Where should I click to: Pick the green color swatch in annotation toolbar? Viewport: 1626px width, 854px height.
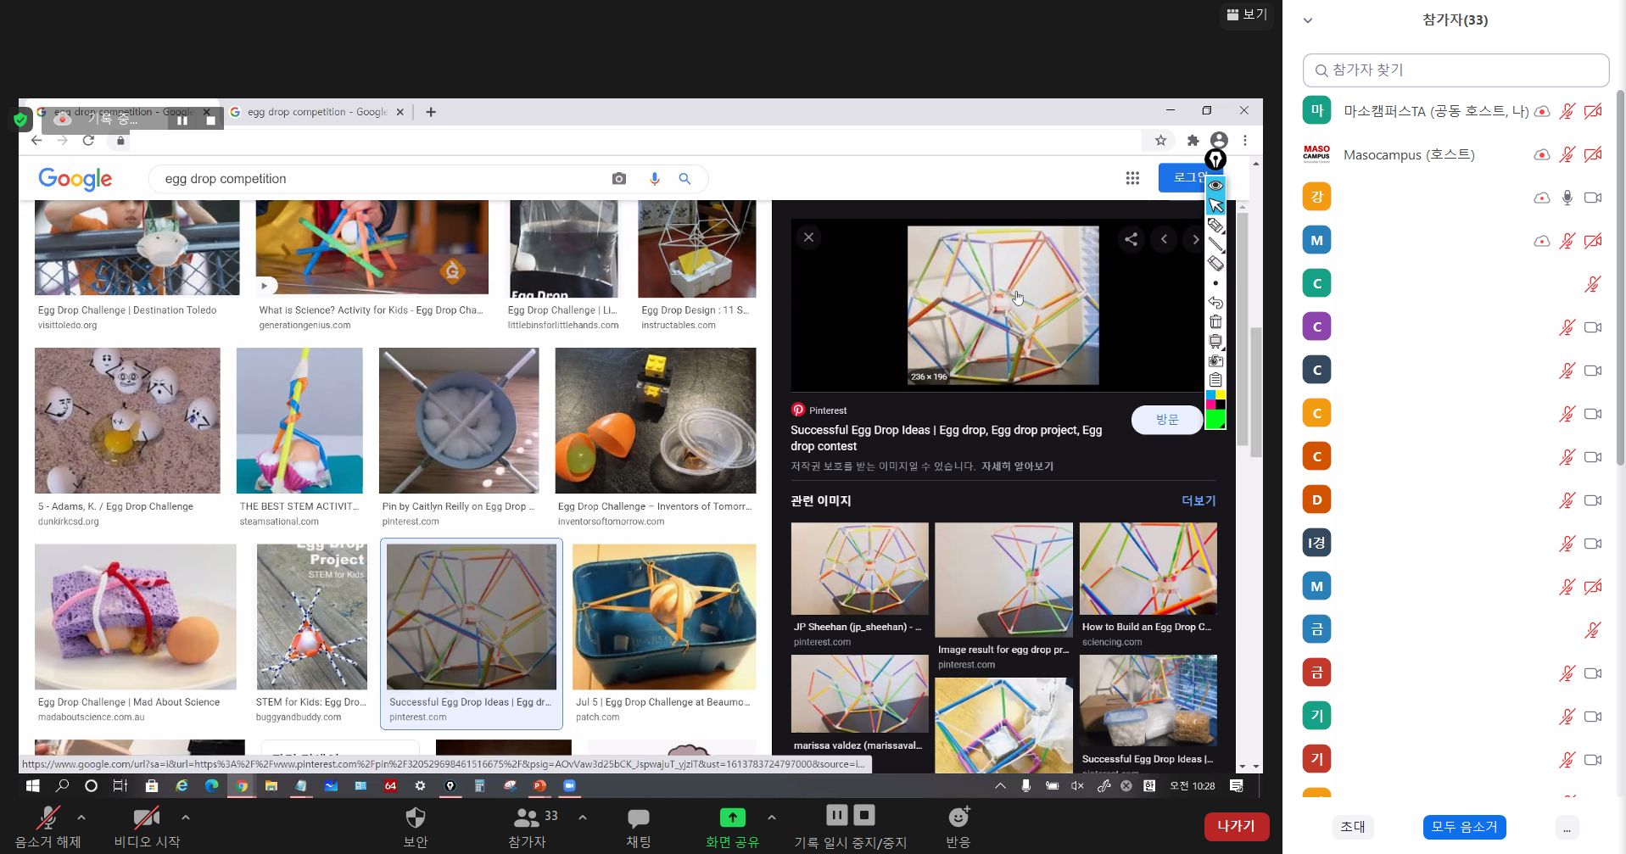point(1215,420)
